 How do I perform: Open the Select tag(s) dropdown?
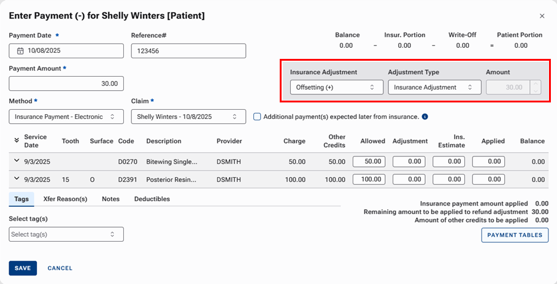click(66, 234)
